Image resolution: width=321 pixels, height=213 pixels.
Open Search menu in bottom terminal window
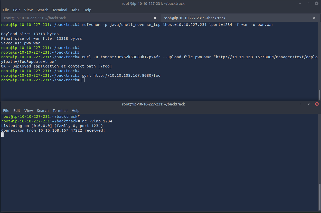point(43,111)
